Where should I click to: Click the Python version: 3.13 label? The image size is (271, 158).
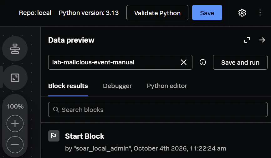pos(89,13)
